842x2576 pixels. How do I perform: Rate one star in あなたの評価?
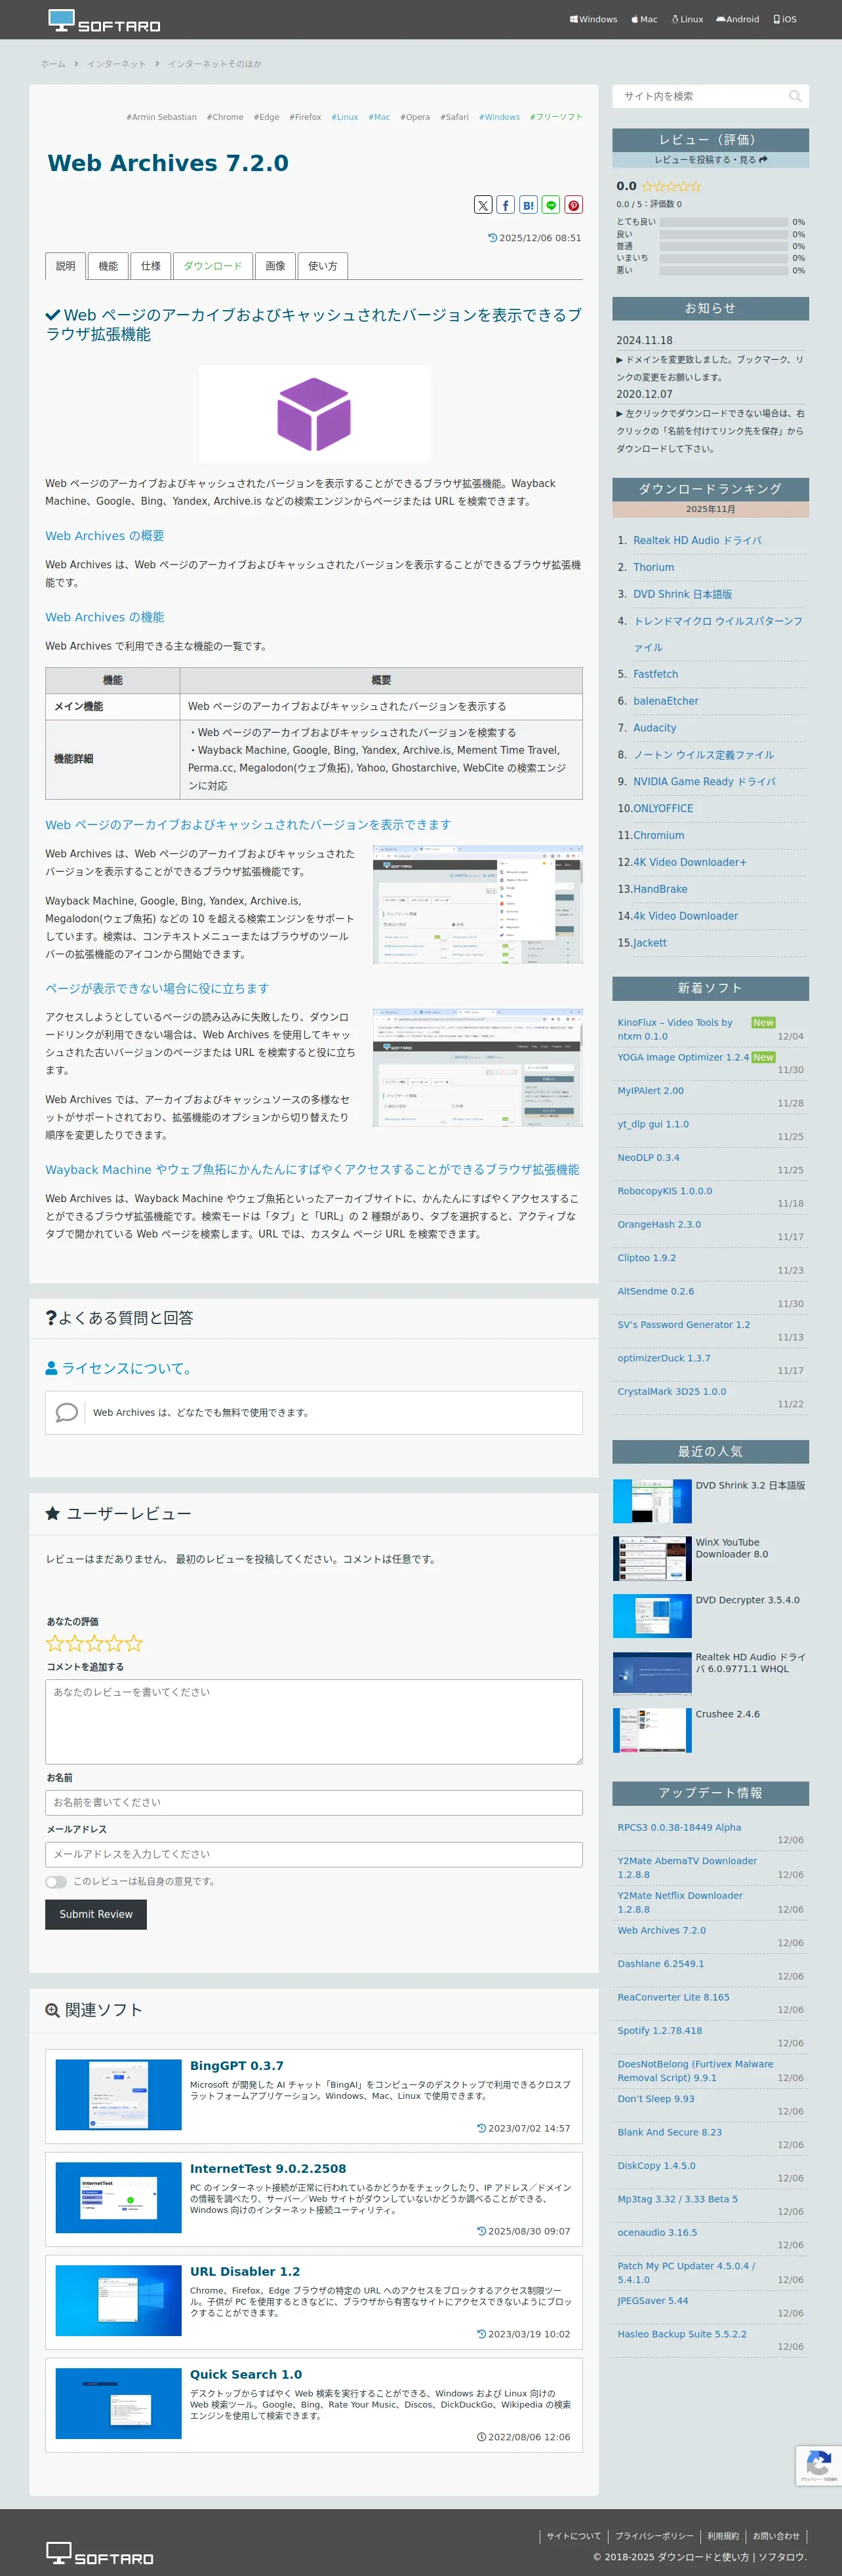[x=55, y=1643]
